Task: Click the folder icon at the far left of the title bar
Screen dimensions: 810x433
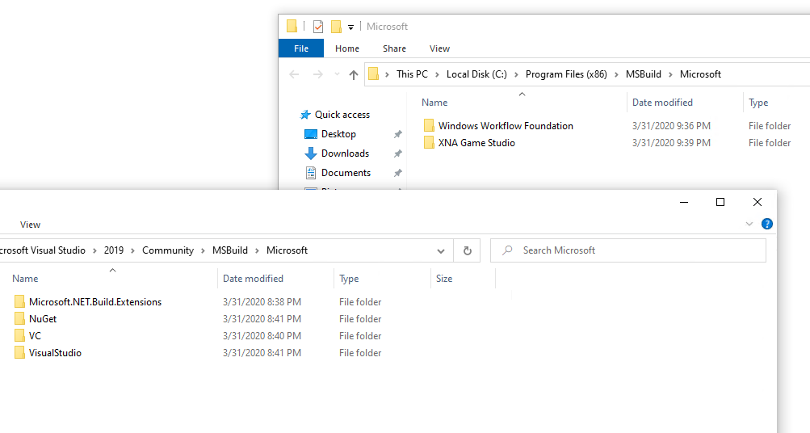Action: point(292,26)
